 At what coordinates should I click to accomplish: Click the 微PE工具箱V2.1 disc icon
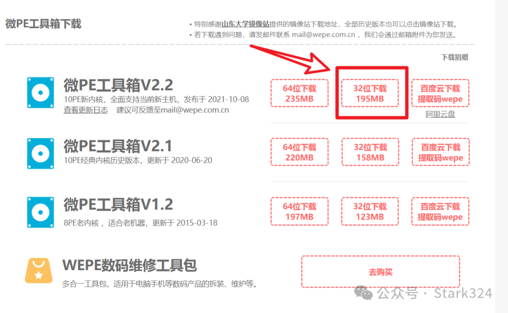click(x=40, y=153)
